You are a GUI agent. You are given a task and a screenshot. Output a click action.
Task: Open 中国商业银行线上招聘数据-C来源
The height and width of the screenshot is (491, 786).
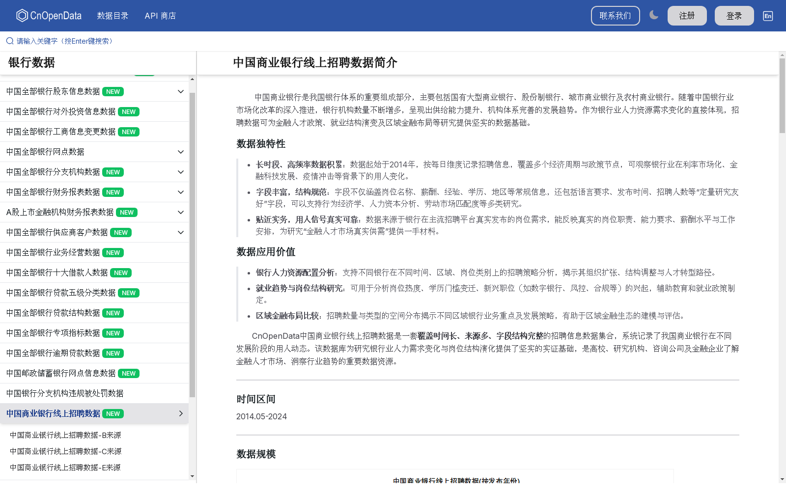click(65, 451)
